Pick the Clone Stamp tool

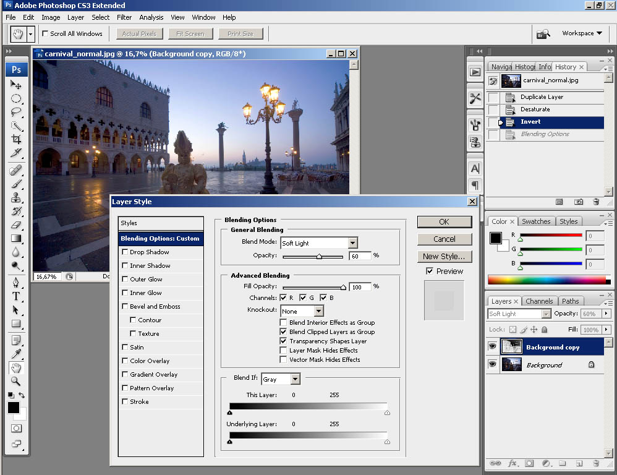[16, 198]
